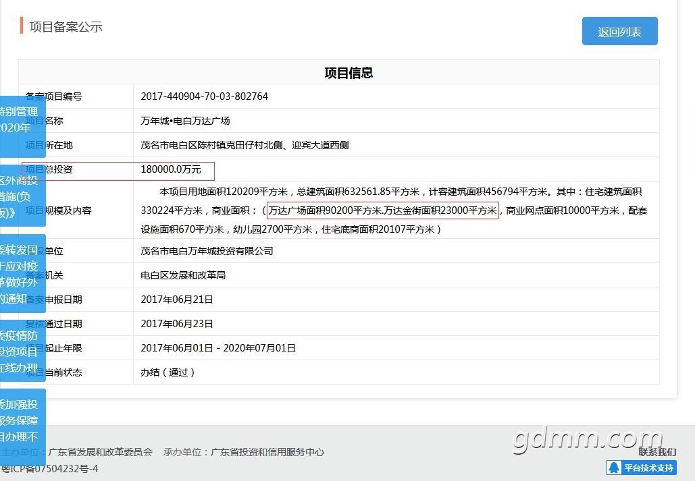Click the text 幼儿园2700平方米
Image resolution: width=695 pixels, height=481 pixels.
click(273, 229)
